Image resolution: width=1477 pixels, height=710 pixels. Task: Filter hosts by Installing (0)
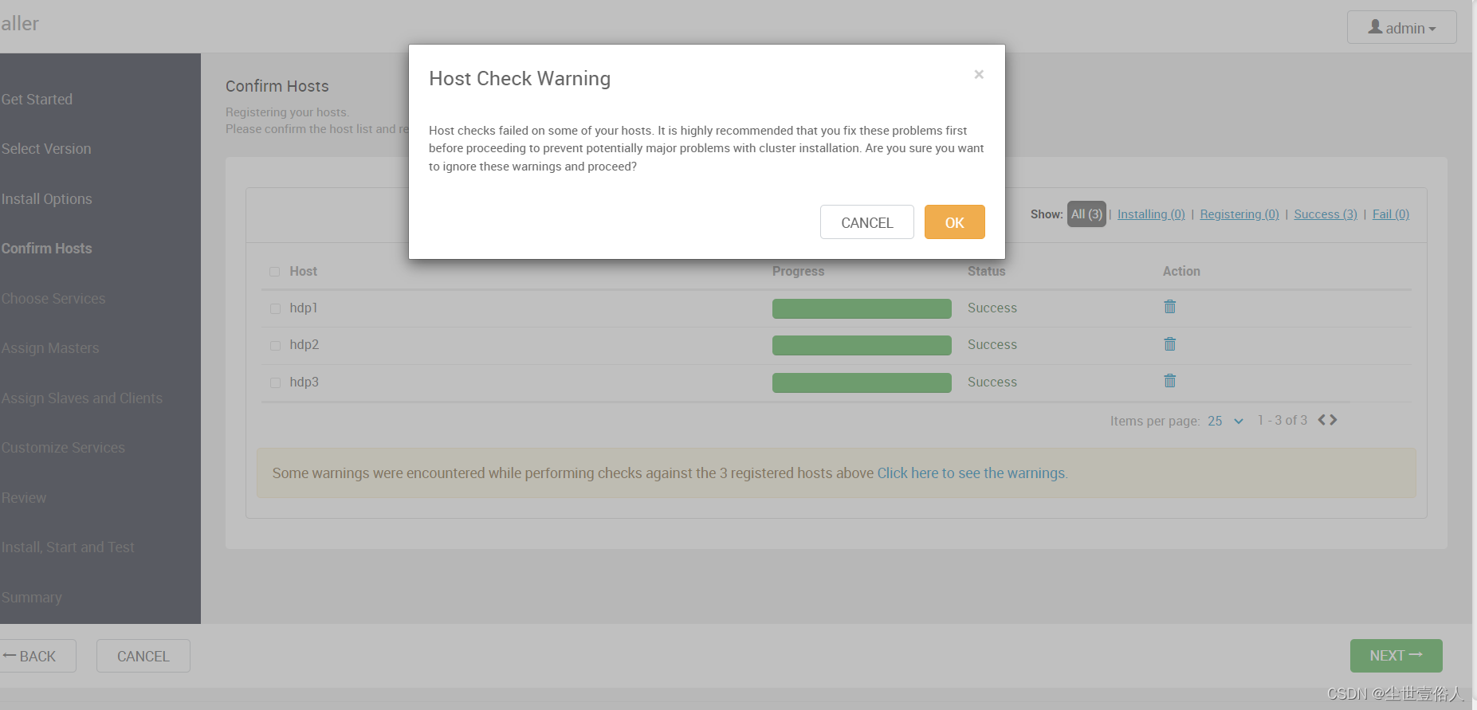(1151, 214)
